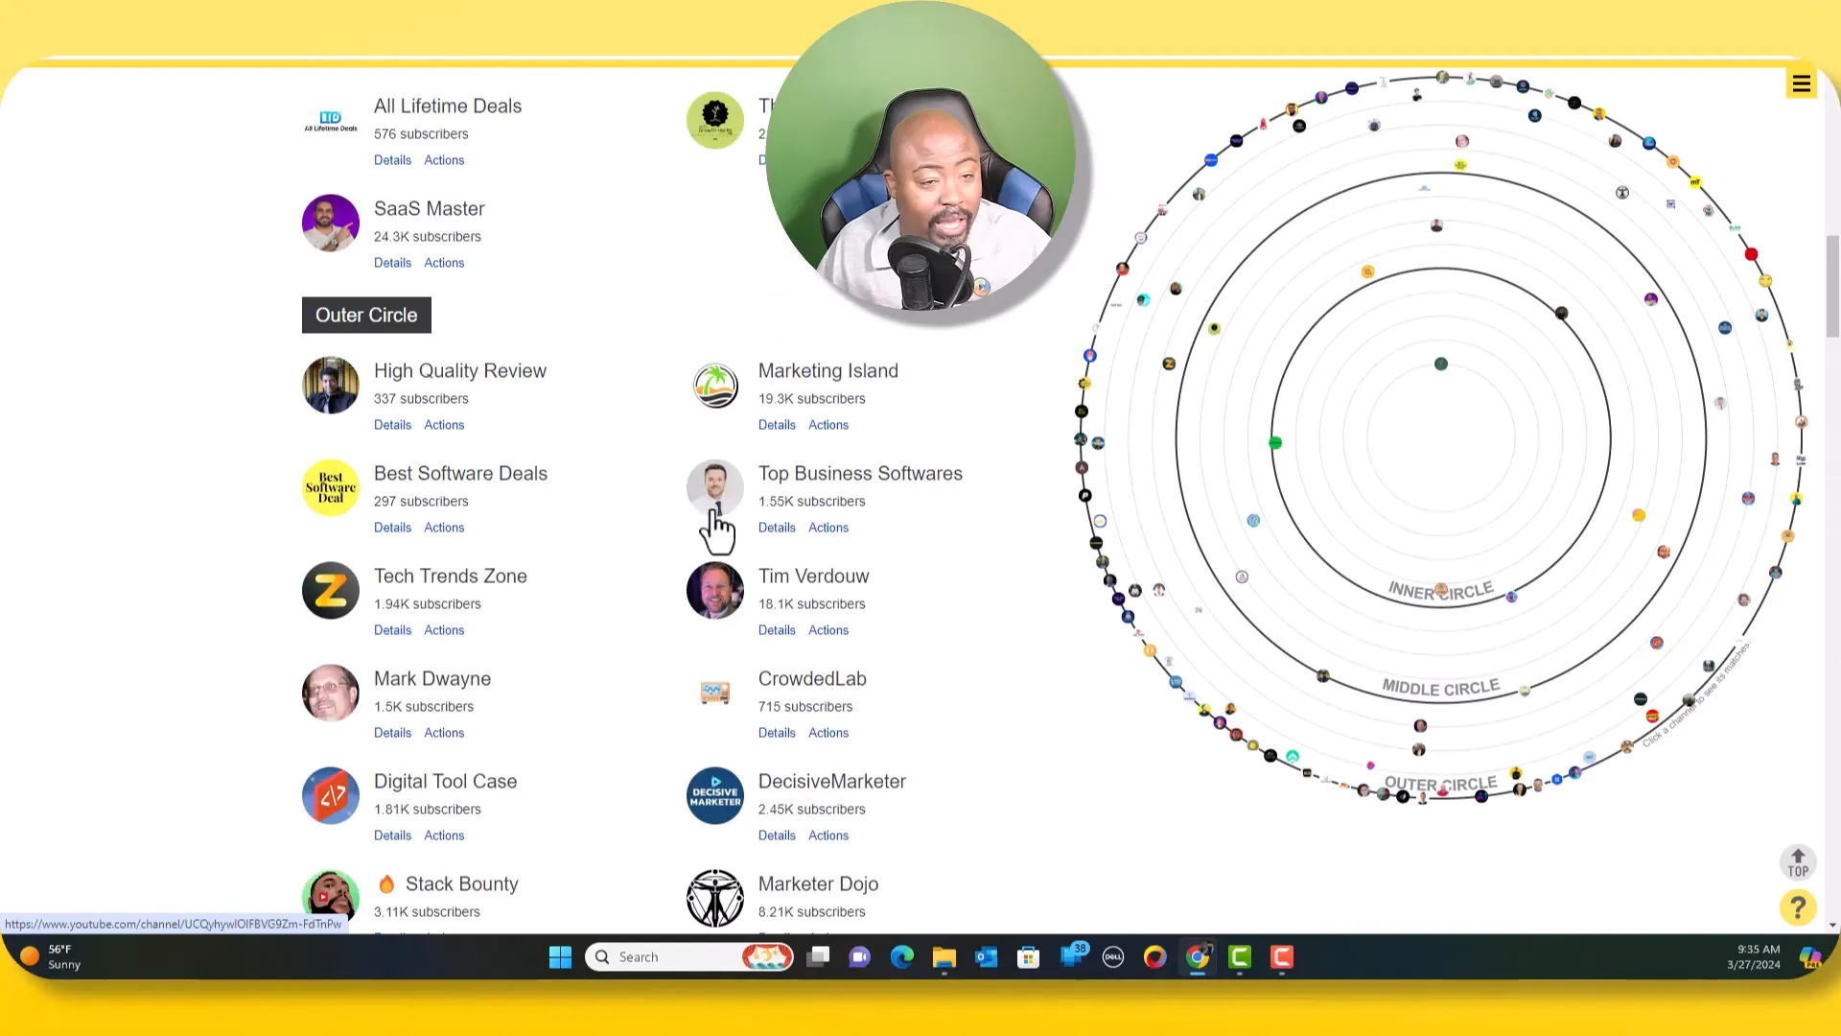Open Actions for All Lifetime Deals
The width and height of the screenshot is (1841, 1036).
click(444, 160)
